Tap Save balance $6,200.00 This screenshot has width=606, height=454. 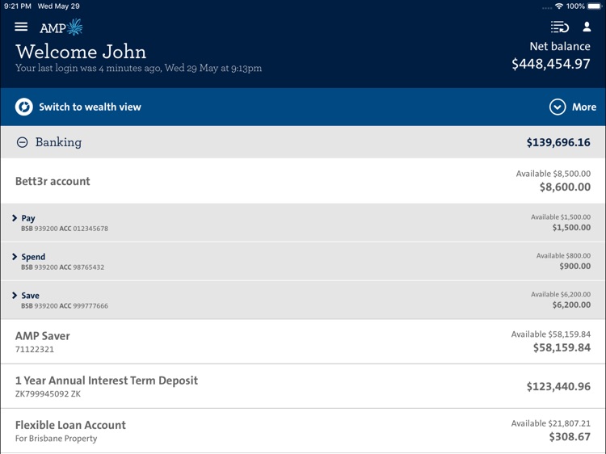[x=571, y=305]
